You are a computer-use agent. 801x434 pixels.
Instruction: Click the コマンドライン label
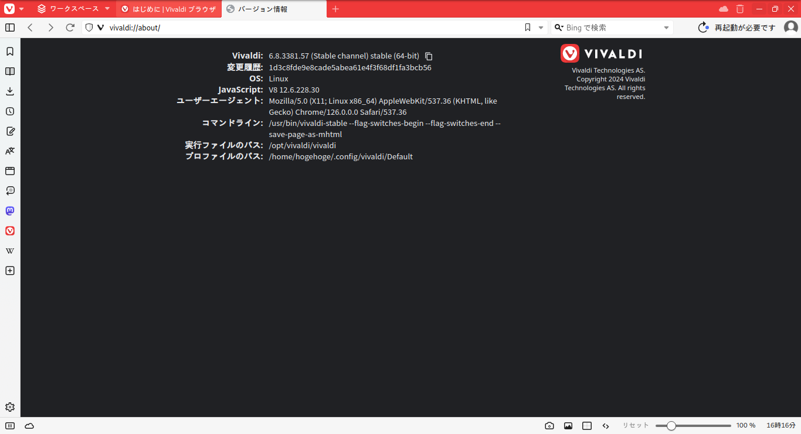pyautogui.click(x=233, y=123)
